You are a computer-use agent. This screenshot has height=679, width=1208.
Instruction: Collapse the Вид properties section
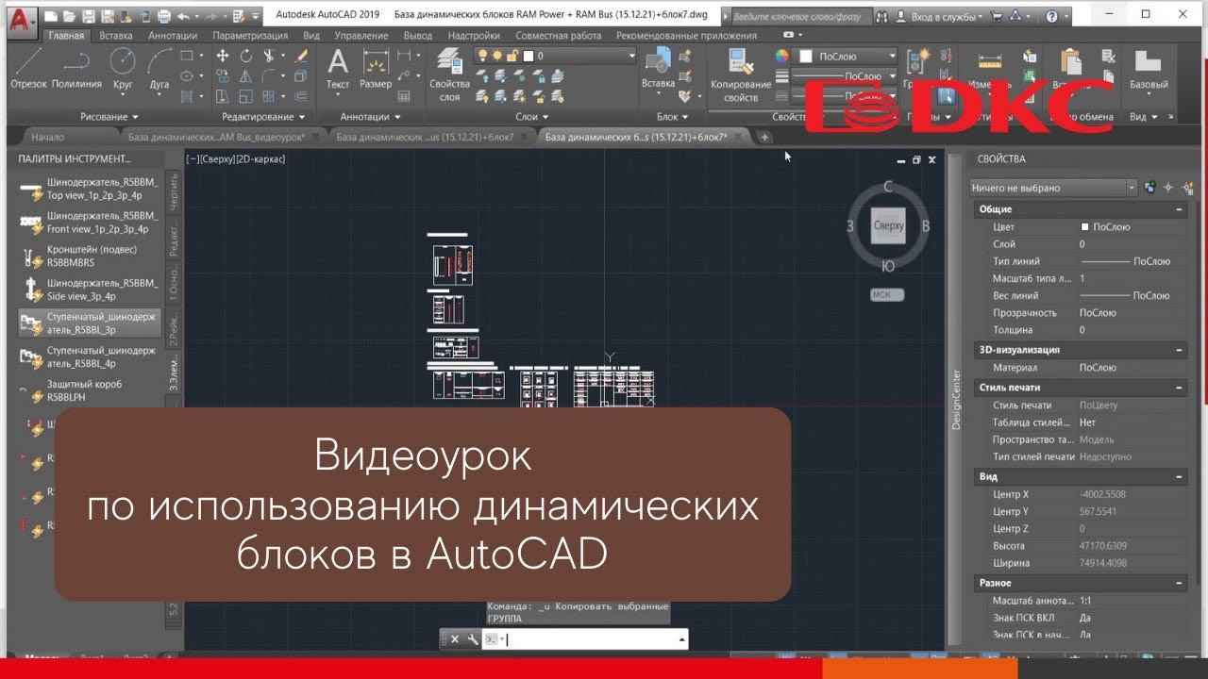coord(1180,477)
